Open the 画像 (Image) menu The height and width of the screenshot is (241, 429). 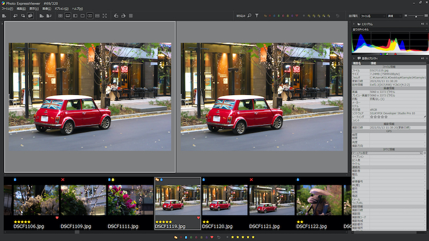pos(47,9)
